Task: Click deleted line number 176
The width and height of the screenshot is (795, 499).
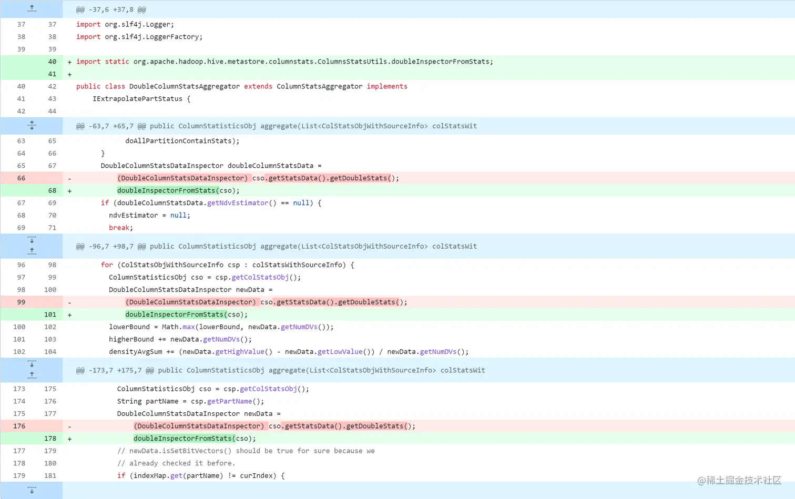Action: (19, 426)
